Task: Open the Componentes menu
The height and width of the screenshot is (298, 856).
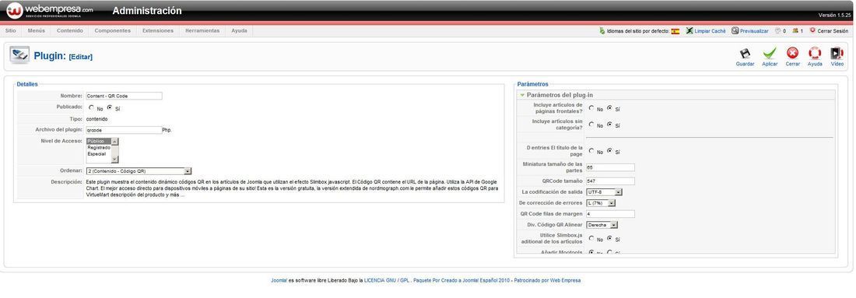Action: (113, 30)
